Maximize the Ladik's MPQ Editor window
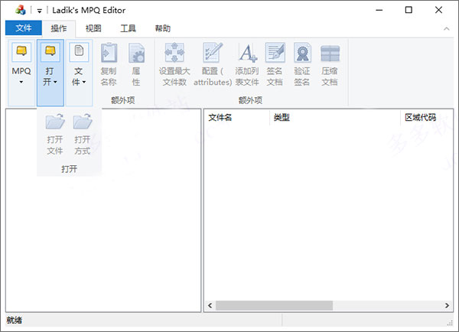The width and height of the screenshot is (459, 332). [409, 10]
